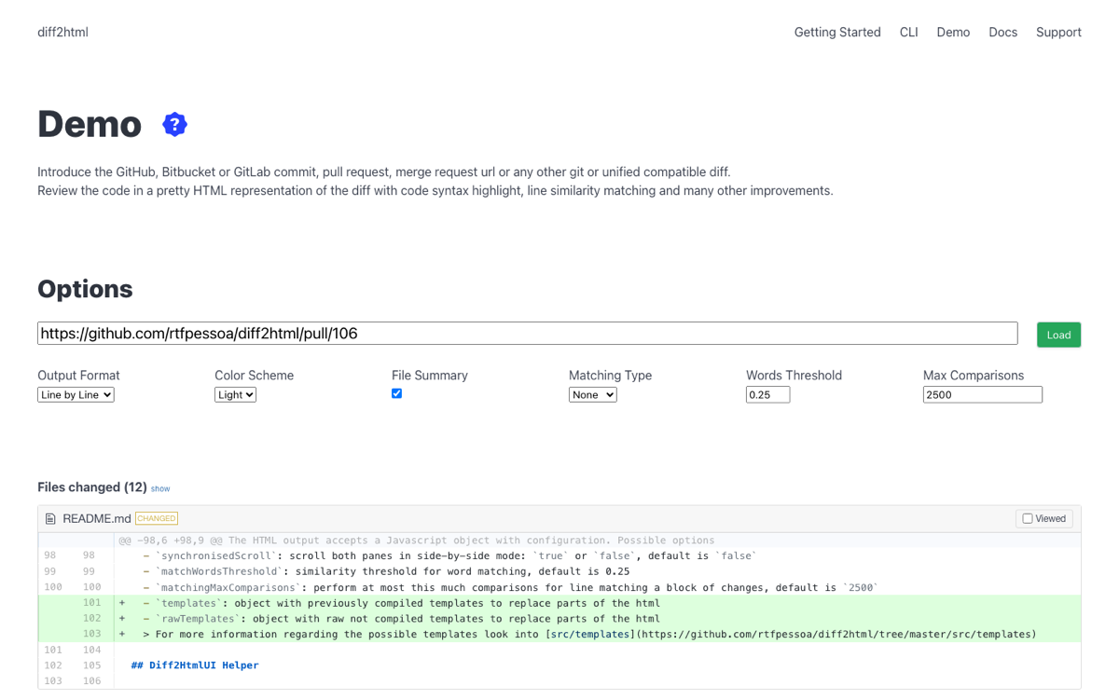This screenshot has height=699, width=1119.
Task: Open the Color Scheme dropdown
Action: [x=235, y=395]
